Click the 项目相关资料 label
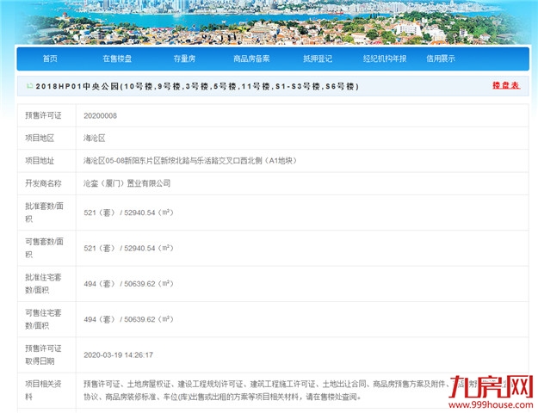The height and width of the screenshot is (413, 538). click(x=43, y=391)
